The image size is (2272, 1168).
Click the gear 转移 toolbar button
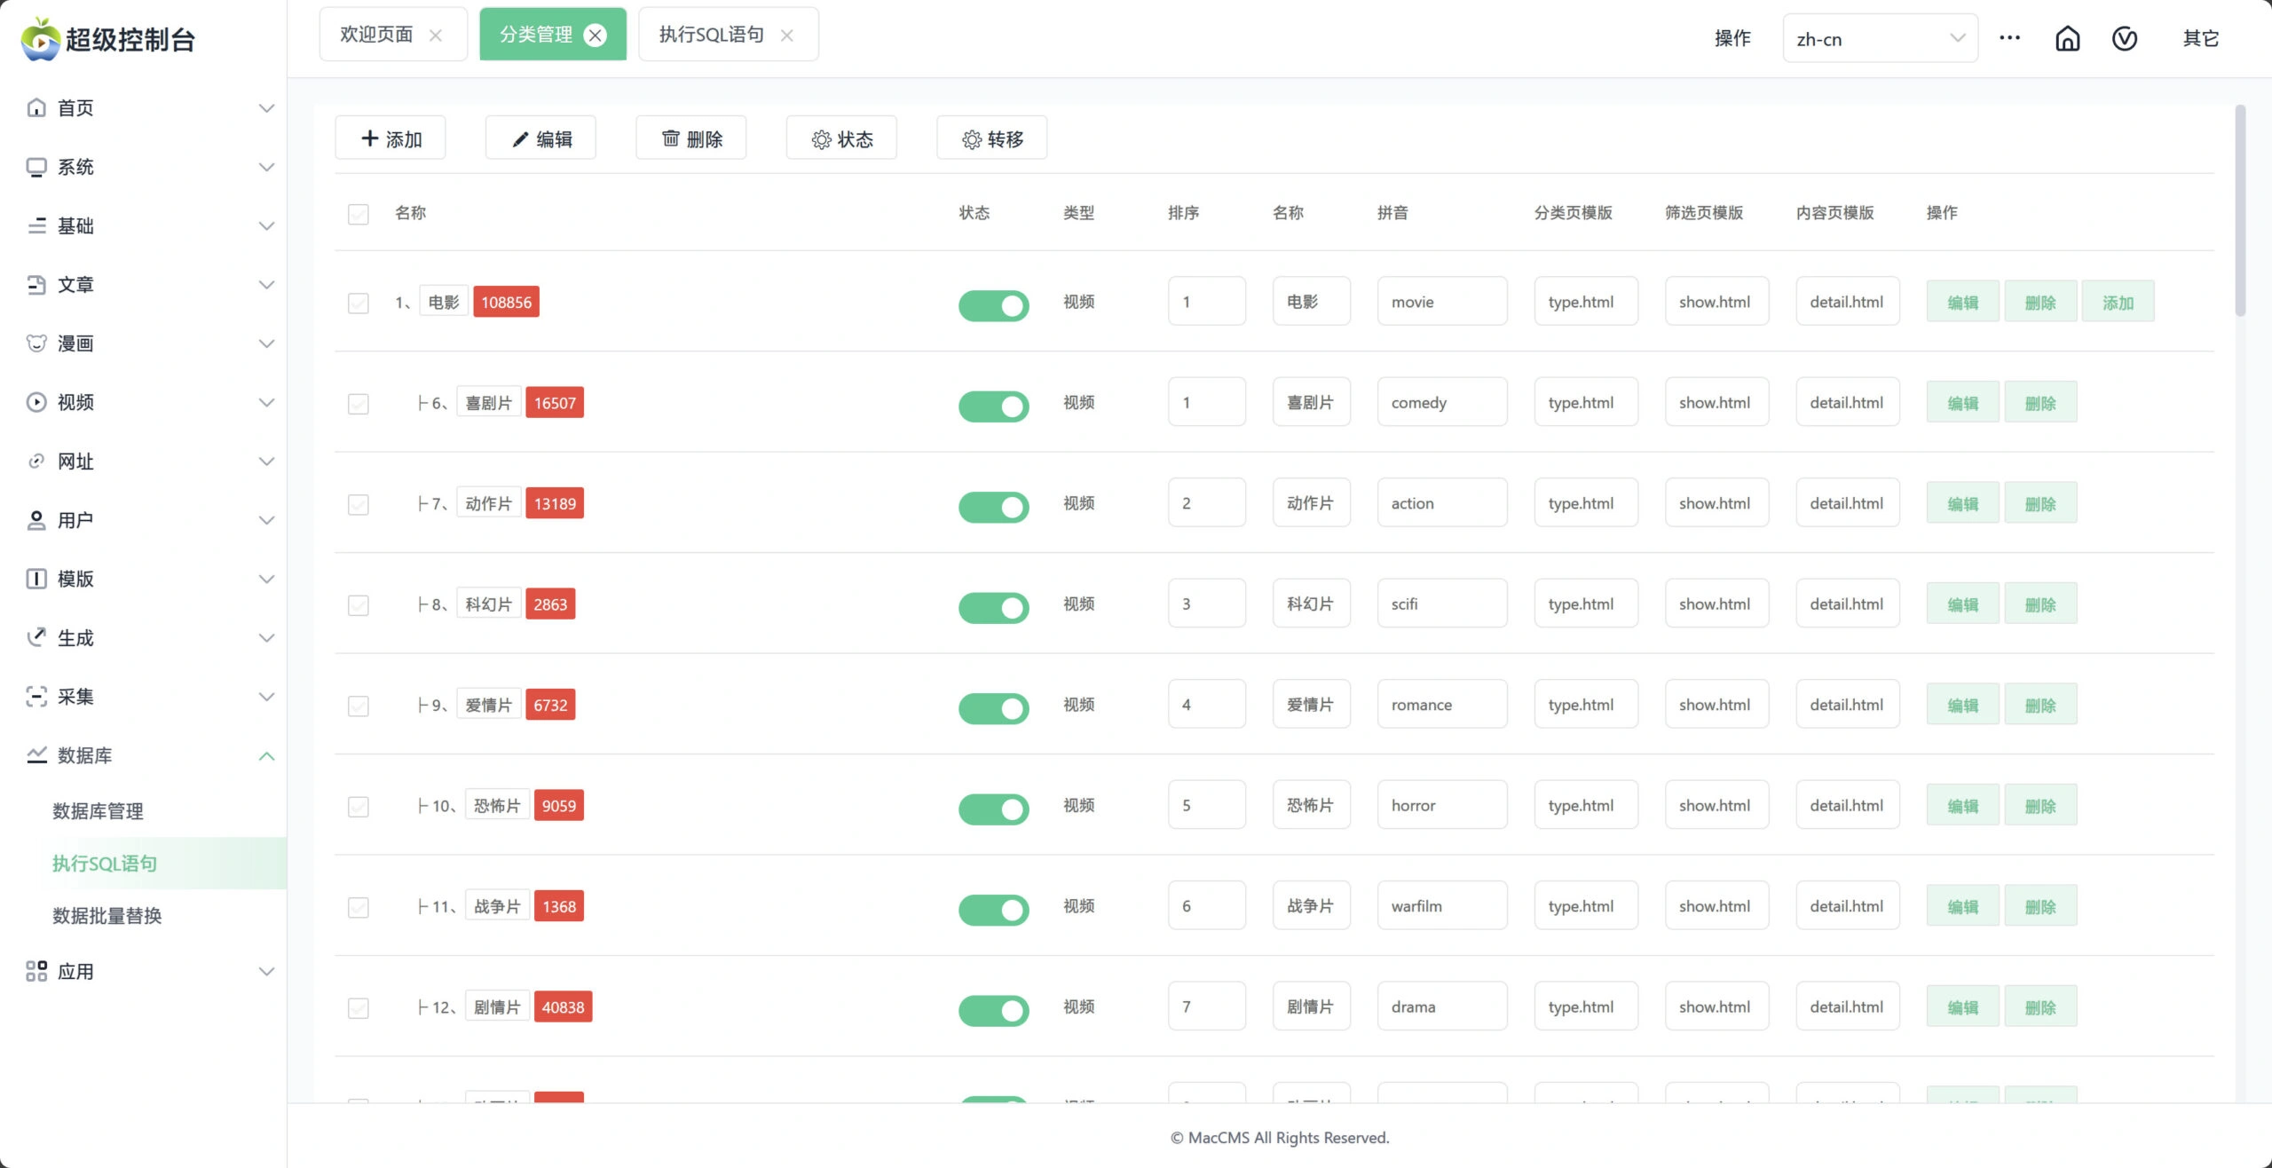991,138
